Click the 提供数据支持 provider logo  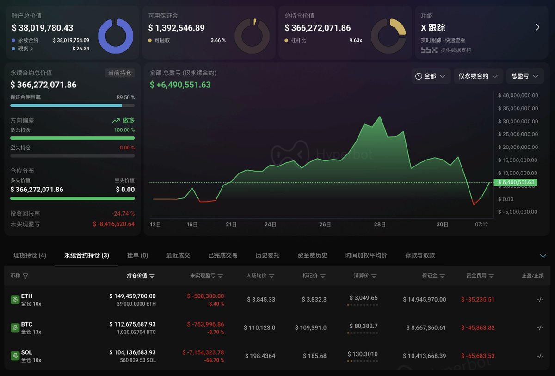point(429,50)
